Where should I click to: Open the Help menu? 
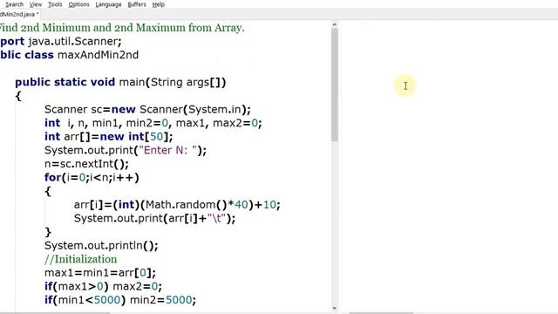pyautogui.click(x=159, y=4)
